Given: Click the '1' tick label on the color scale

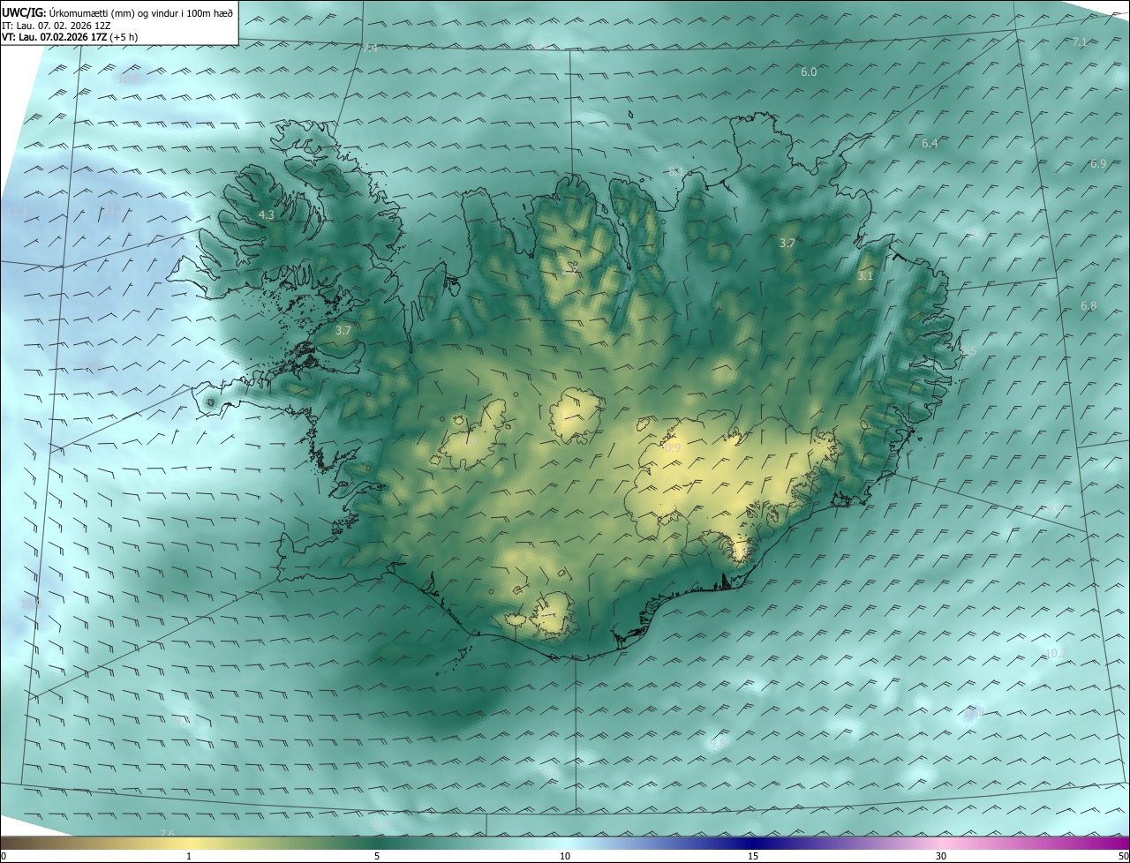Looking at the screenshot, I should 189,856.
